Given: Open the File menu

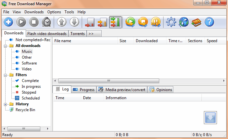Looking at the screenshot, I should click(x=6, y=12).
